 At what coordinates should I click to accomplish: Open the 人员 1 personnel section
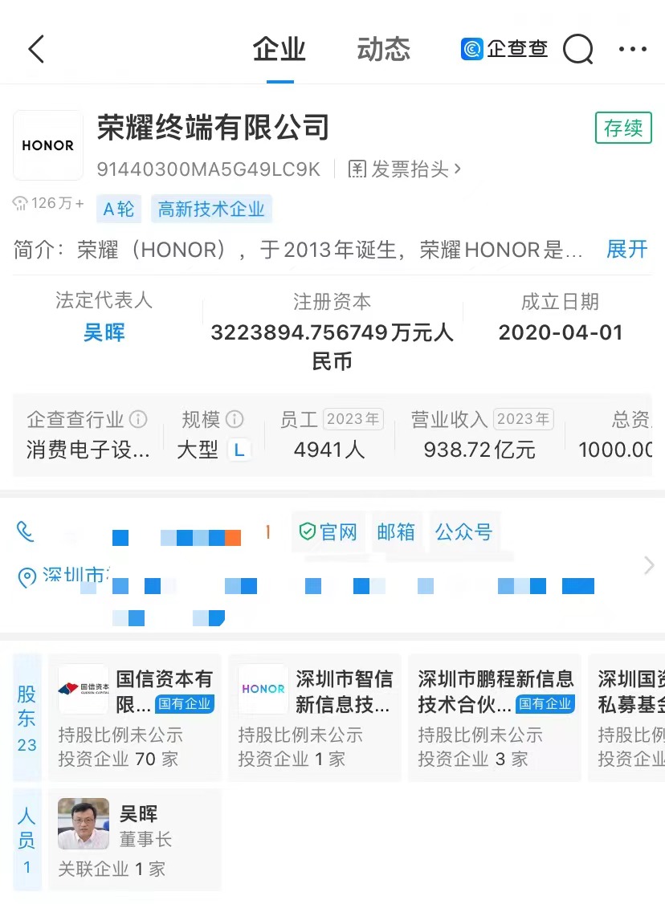[27, 840]
